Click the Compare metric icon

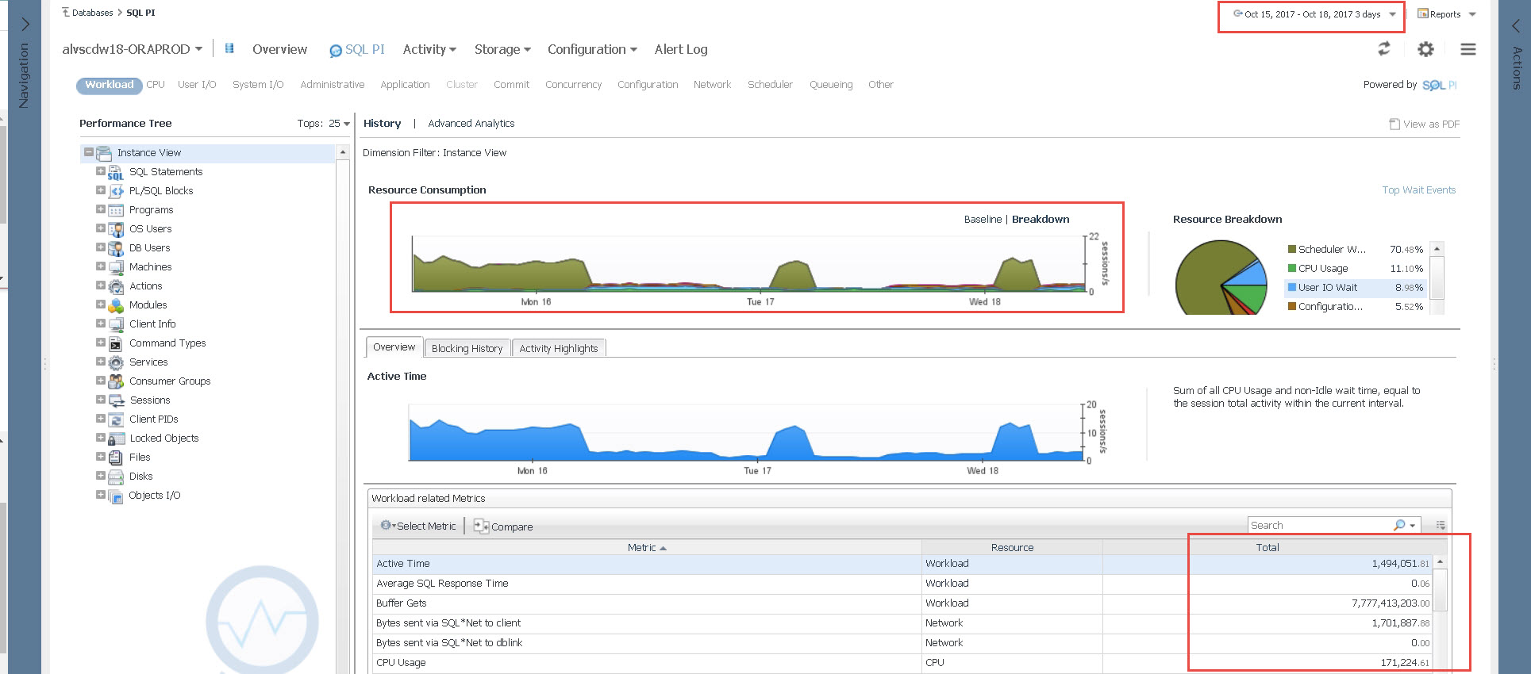coord(481,526)
